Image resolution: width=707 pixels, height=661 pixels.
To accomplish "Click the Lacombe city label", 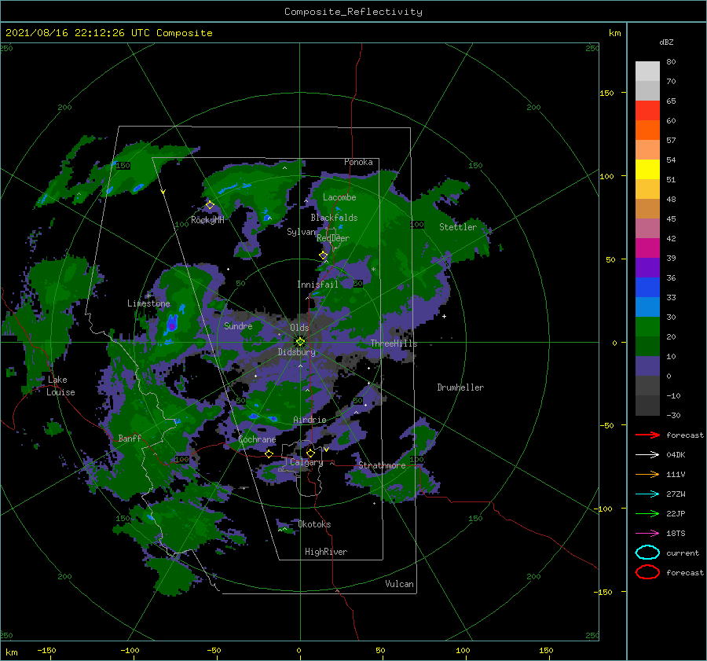I will click(x=339, y=197).
